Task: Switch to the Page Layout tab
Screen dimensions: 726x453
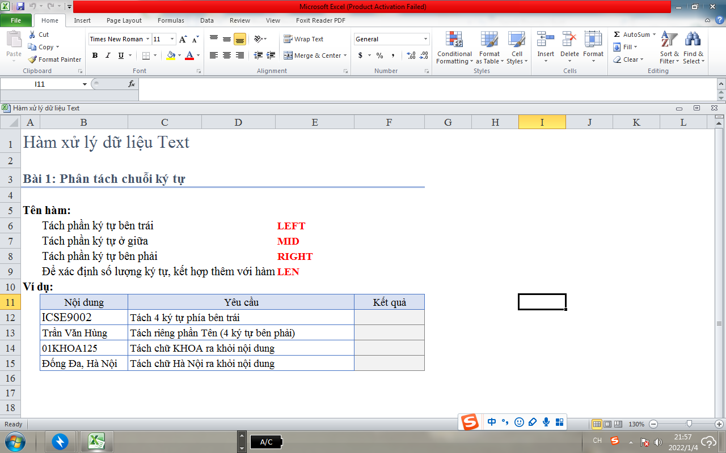Action: tap(124, 20)
